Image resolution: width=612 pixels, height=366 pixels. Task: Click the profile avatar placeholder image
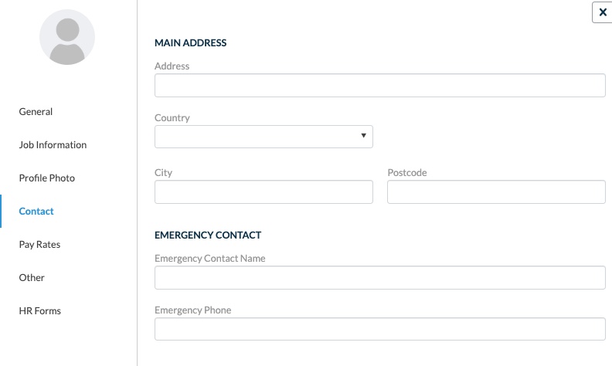click(67, 37)
